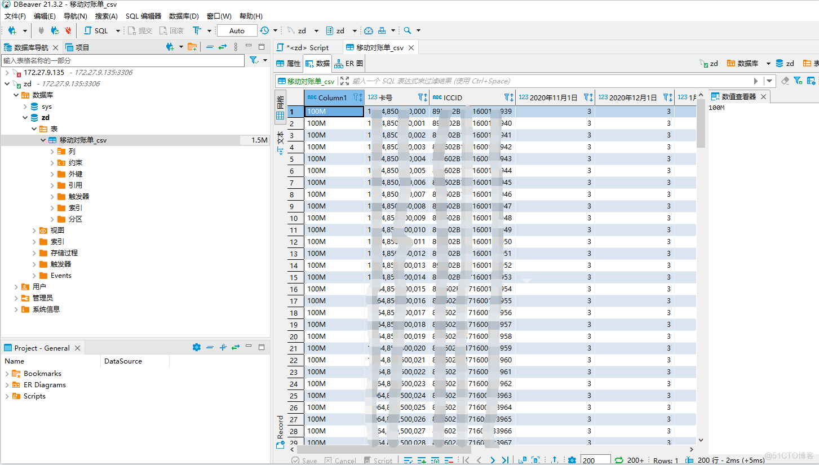Select the 系统信息 tree item
Screen dimensions: 819x465
pyautogui.click(x=46, y=309)
